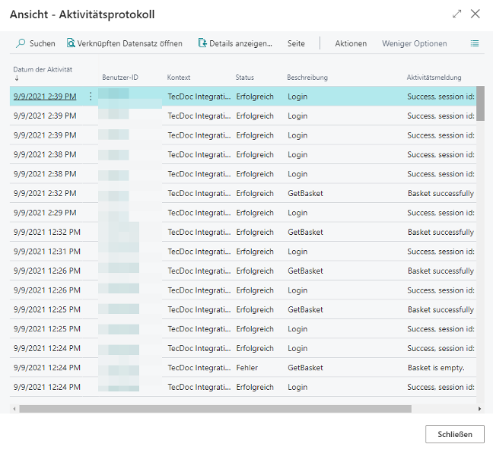
Task: Click Login in the 12:31 PM row
Action: pos(297,252)
